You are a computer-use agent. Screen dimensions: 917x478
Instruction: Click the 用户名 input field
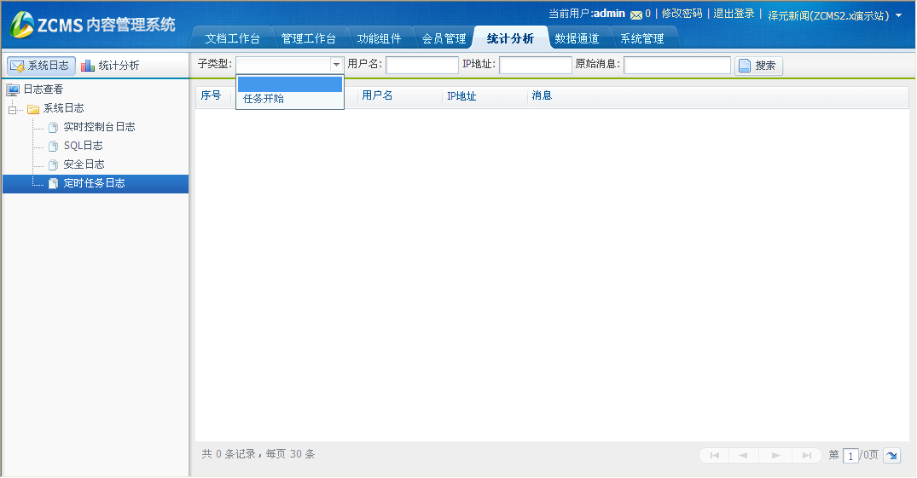pyautogui.click(x=421, y=65)
